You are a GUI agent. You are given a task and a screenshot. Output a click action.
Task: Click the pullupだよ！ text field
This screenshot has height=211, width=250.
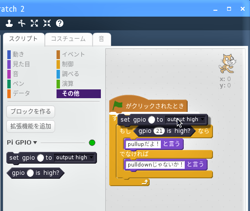point(143,144)
